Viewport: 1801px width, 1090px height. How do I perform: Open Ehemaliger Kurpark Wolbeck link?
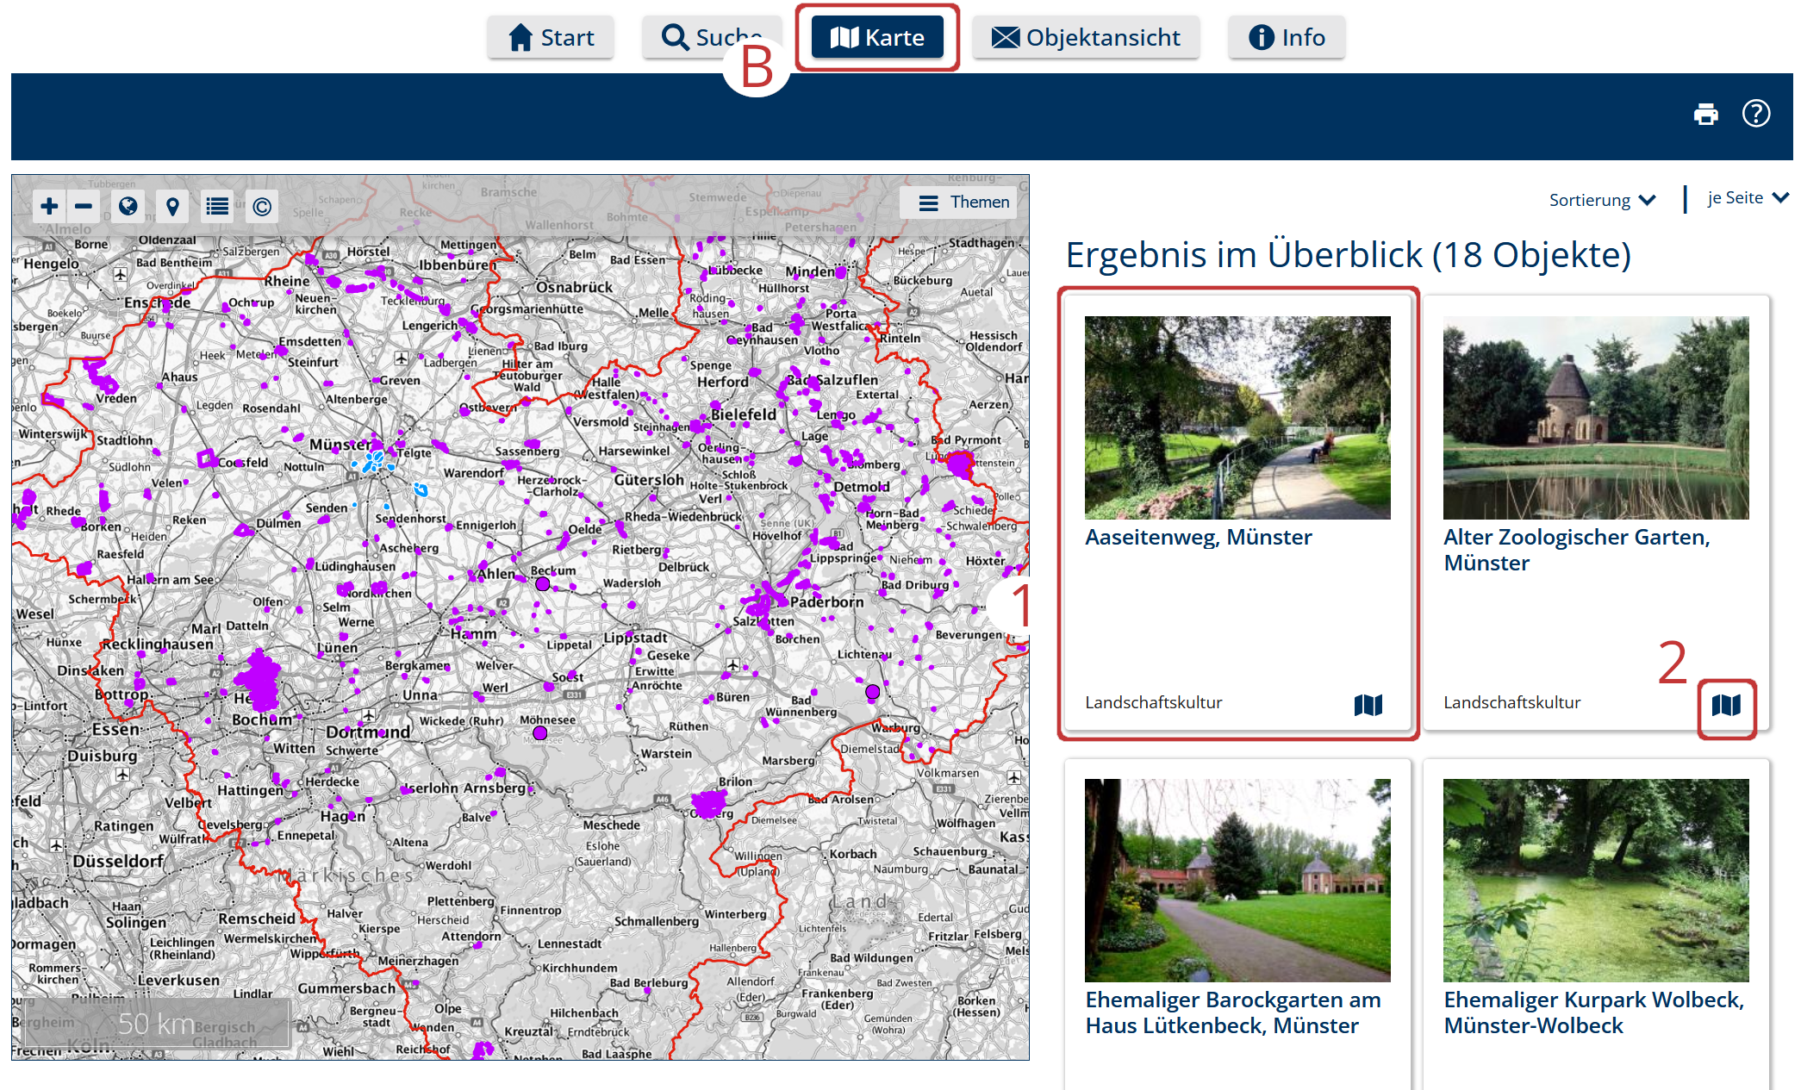pyautogui.click(x=1593, y=1012)
